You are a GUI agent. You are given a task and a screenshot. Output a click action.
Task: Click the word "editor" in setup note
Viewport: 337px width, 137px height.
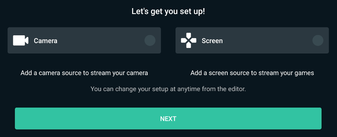(x=237, y=89)
